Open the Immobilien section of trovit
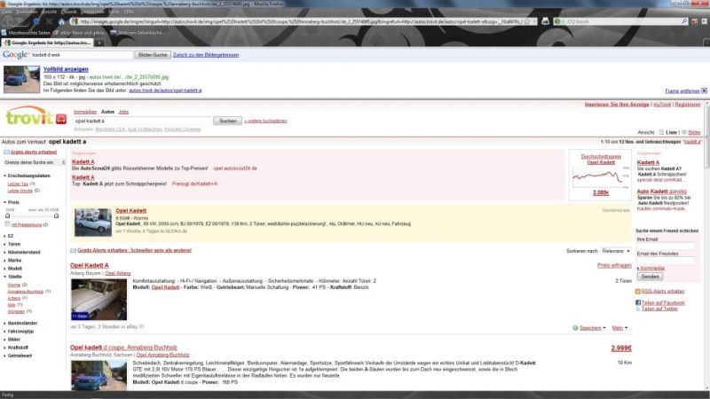The width and height of the screenshot is (710, 399). click(x=85, y=112)
